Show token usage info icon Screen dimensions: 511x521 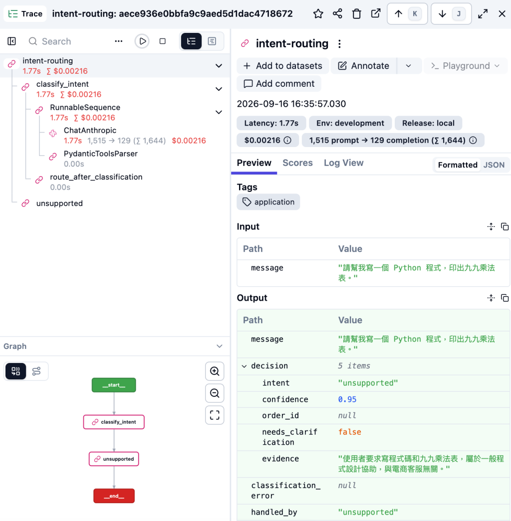(473, 140)
